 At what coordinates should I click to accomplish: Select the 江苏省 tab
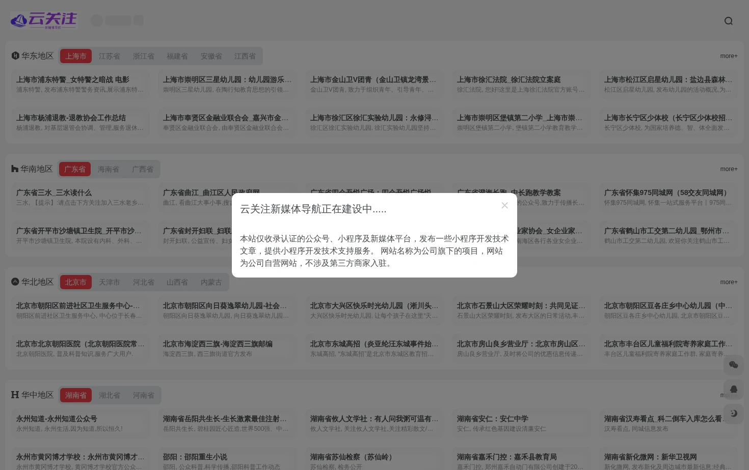tap(110, 56)
